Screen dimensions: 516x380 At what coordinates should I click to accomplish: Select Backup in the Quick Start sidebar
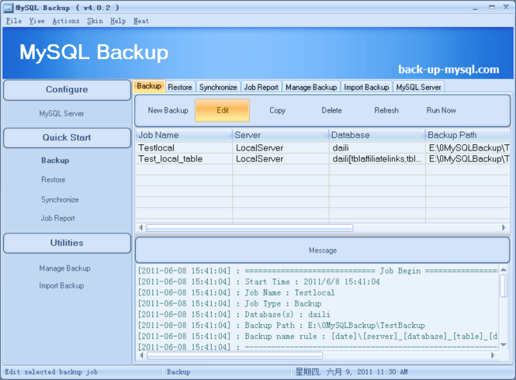pyautogui.click(x=55, y=161)
